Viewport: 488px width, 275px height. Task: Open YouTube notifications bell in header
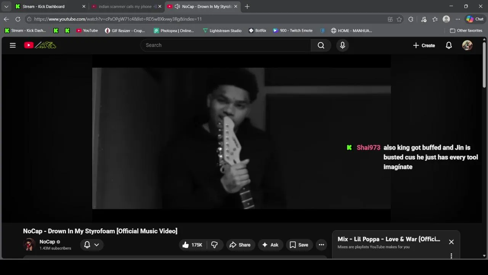click(x=449, y=45)
